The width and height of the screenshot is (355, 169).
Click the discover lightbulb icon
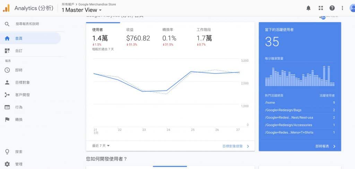(7, 152)
